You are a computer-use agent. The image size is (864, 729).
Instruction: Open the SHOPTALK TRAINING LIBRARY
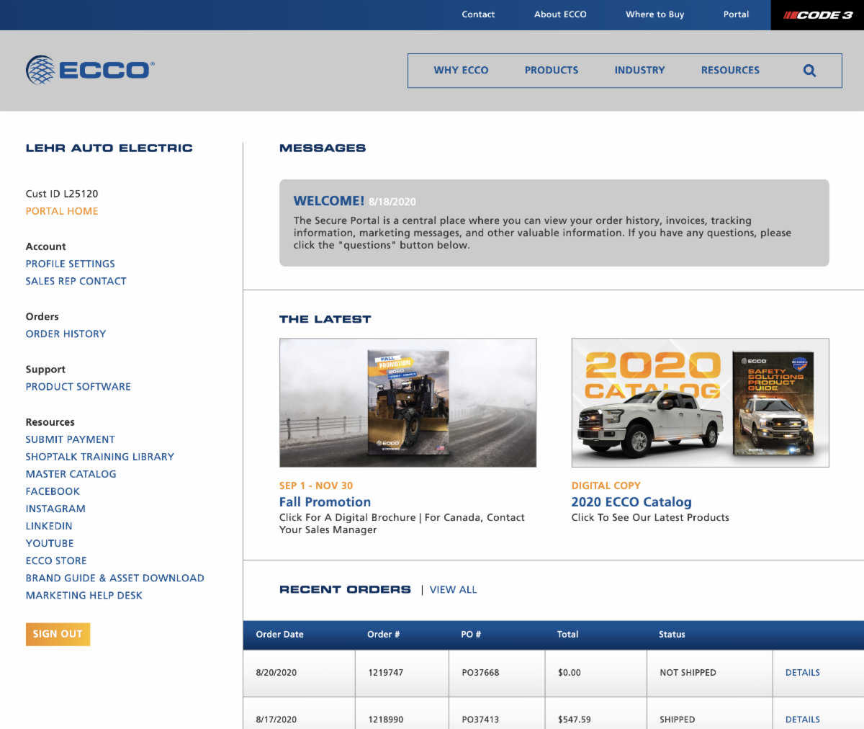[x=99, y=456]
